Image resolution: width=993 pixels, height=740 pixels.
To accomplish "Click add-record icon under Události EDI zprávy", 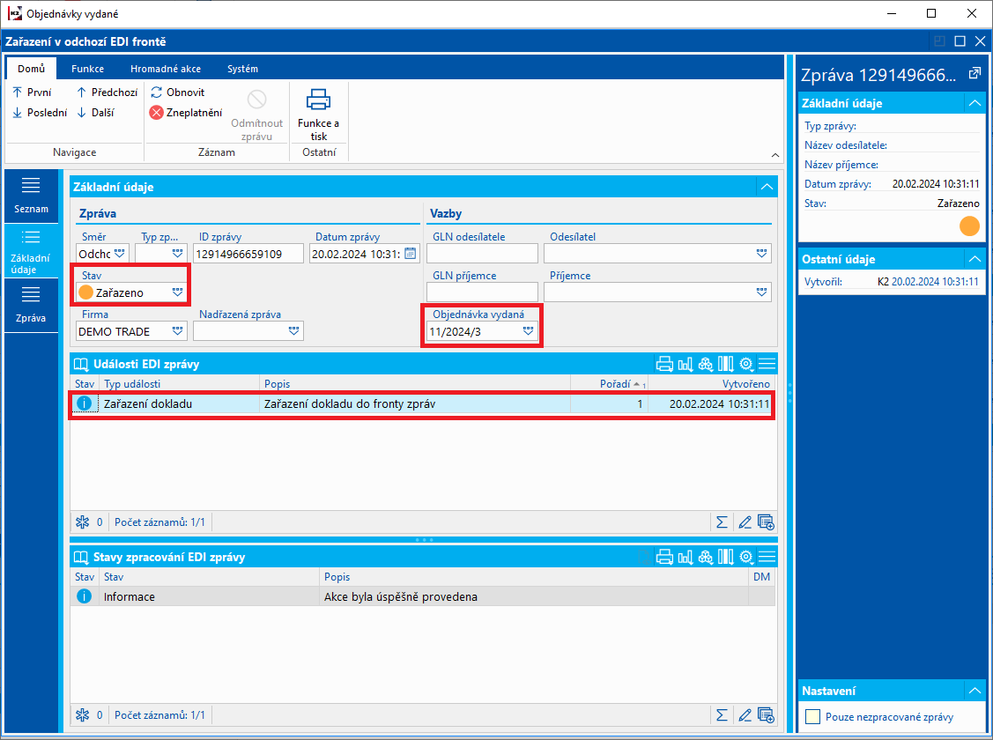I will point(766,522).
